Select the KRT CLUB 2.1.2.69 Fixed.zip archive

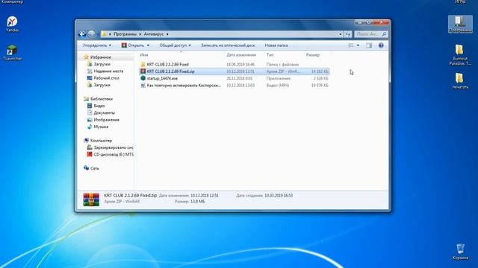[170, 71]
